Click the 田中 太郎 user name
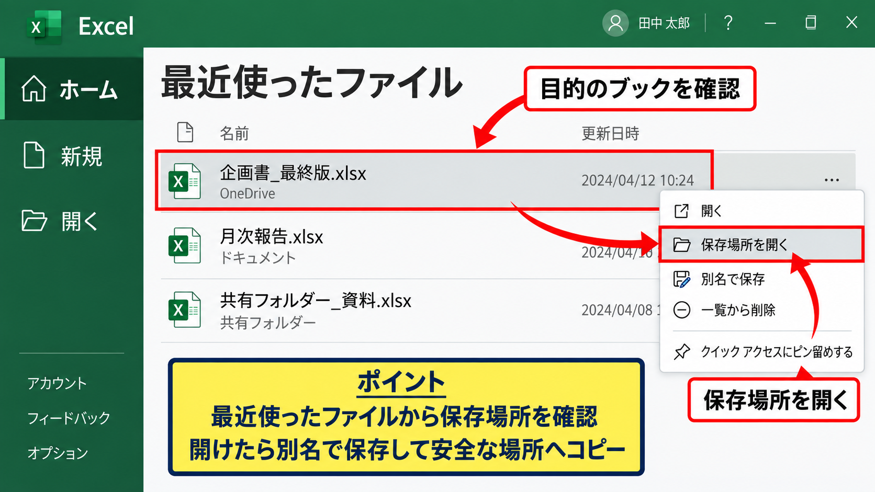 (x=664, y=23)
